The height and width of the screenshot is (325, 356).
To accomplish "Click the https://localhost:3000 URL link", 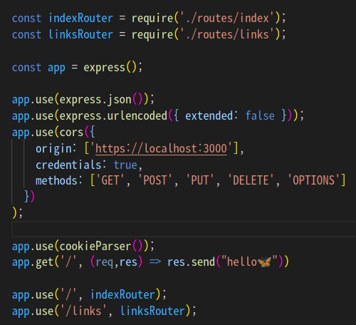I will pos(161,149).
